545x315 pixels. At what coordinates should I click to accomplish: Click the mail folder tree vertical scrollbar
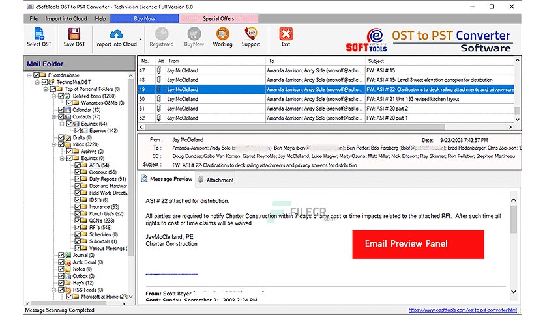130,167
